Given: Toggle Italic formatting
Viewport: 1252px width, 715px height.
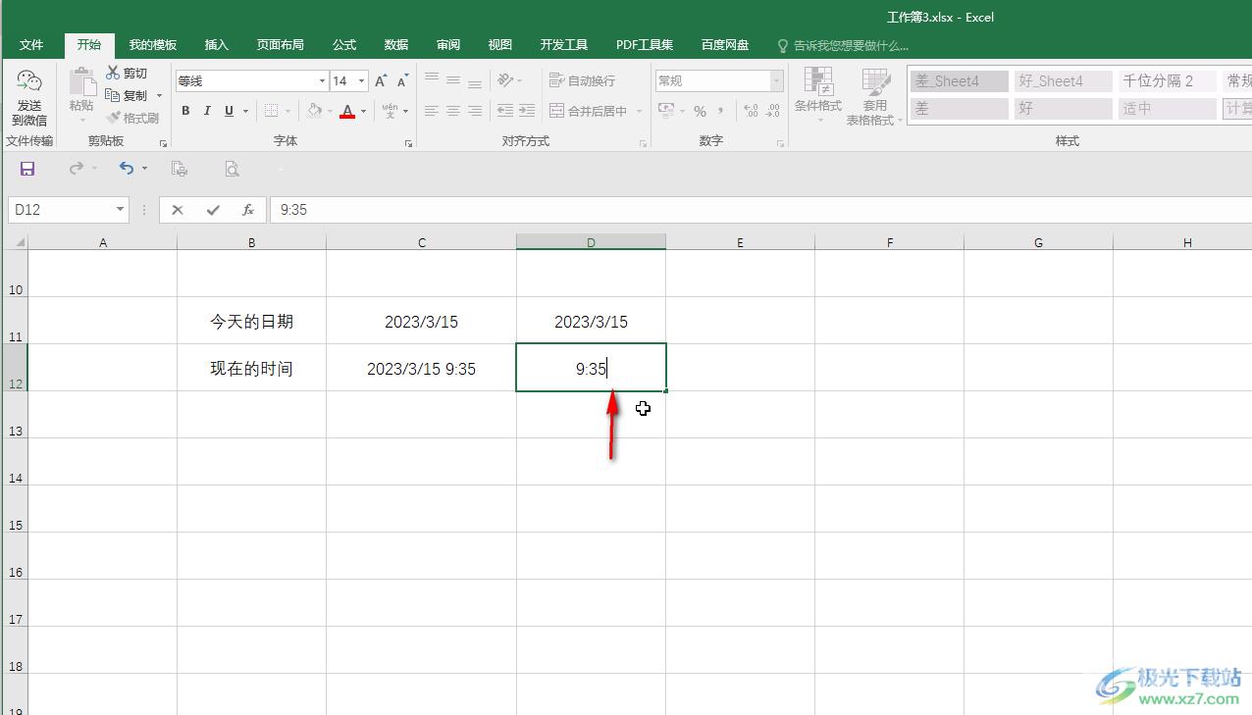Looking at the screenshot, I should click(x=207, y=111).
